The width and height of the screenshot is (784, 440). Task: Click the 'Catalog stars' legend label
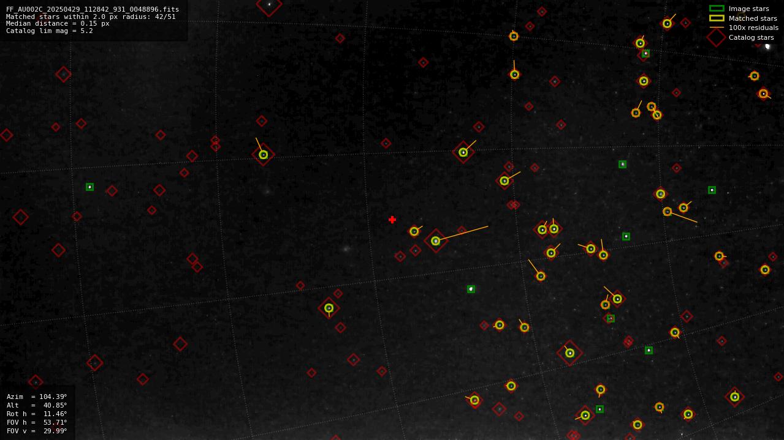[751, 37]
